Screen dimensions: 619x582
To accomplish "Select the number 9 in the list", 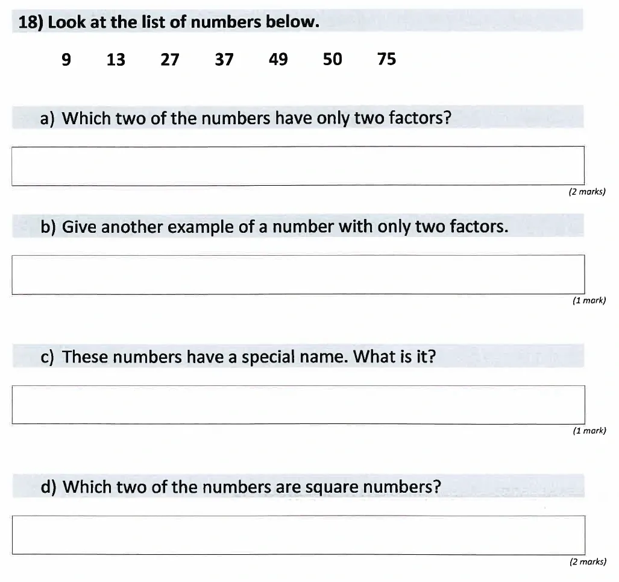I will click(66, 59).
